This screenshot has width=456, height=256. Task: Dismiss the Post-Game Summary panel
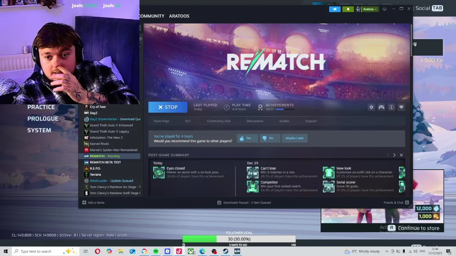tap(401, 155)
